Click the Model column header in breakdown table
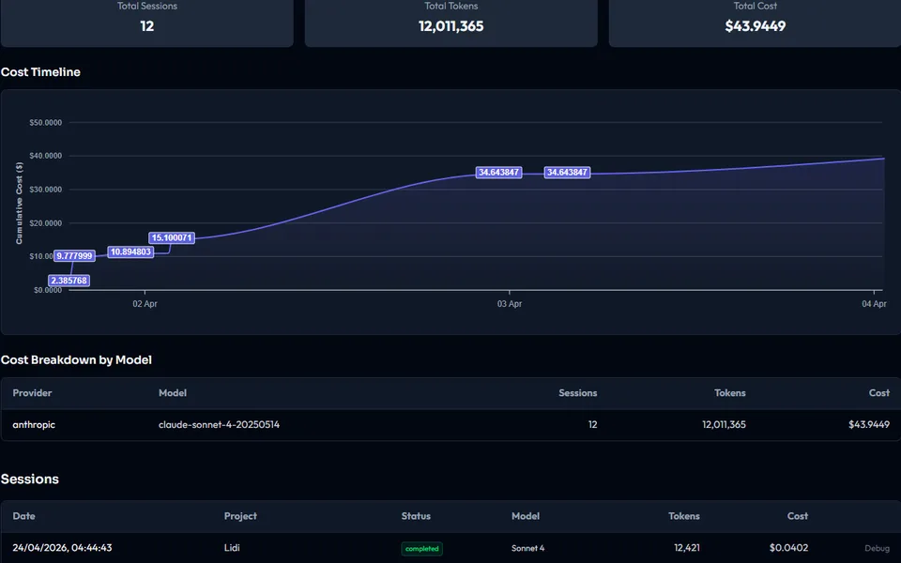Image resolution: width=901 pixels, height=563 pixels. (x=173, y=393)
